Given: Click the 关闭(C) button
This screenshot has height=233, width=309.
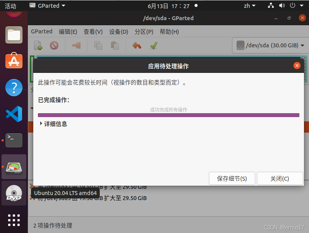Looking at the screenshot, I should (280, 178).
